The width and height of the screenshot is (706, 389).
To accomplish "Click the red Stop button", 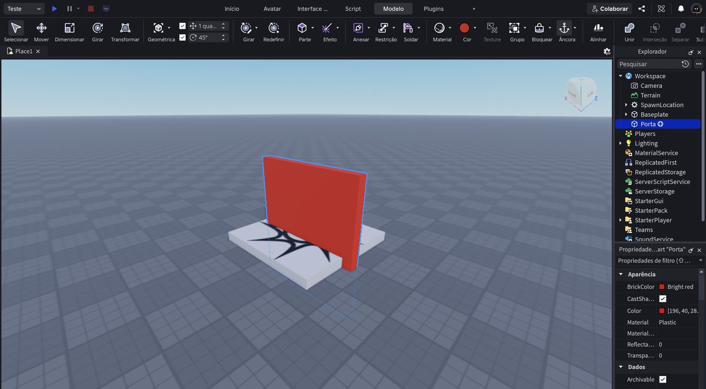I will coord(91,9).
